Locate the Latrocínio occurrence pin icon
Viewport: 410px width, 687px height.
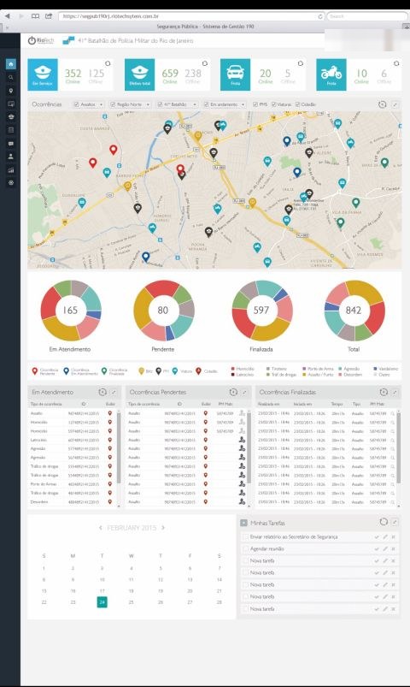tap(110, 440)
